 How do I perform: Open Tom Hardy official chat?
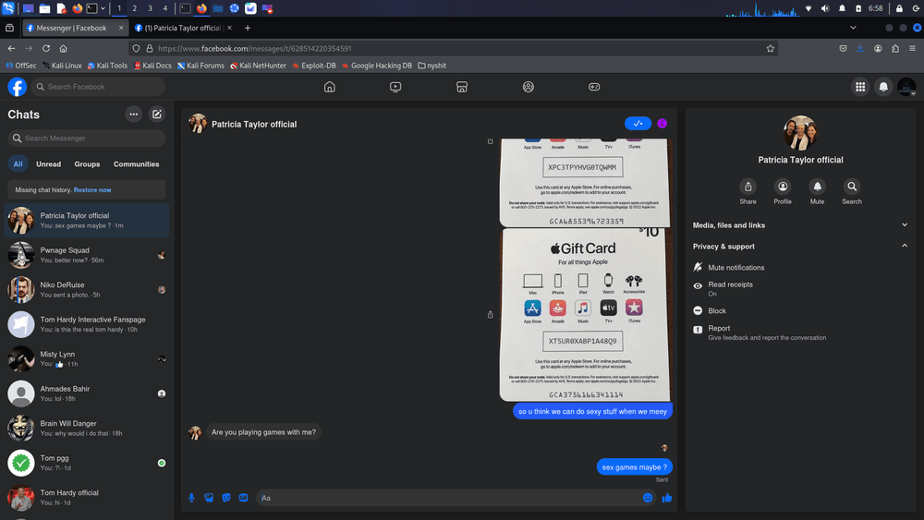[x=87, y=498]
